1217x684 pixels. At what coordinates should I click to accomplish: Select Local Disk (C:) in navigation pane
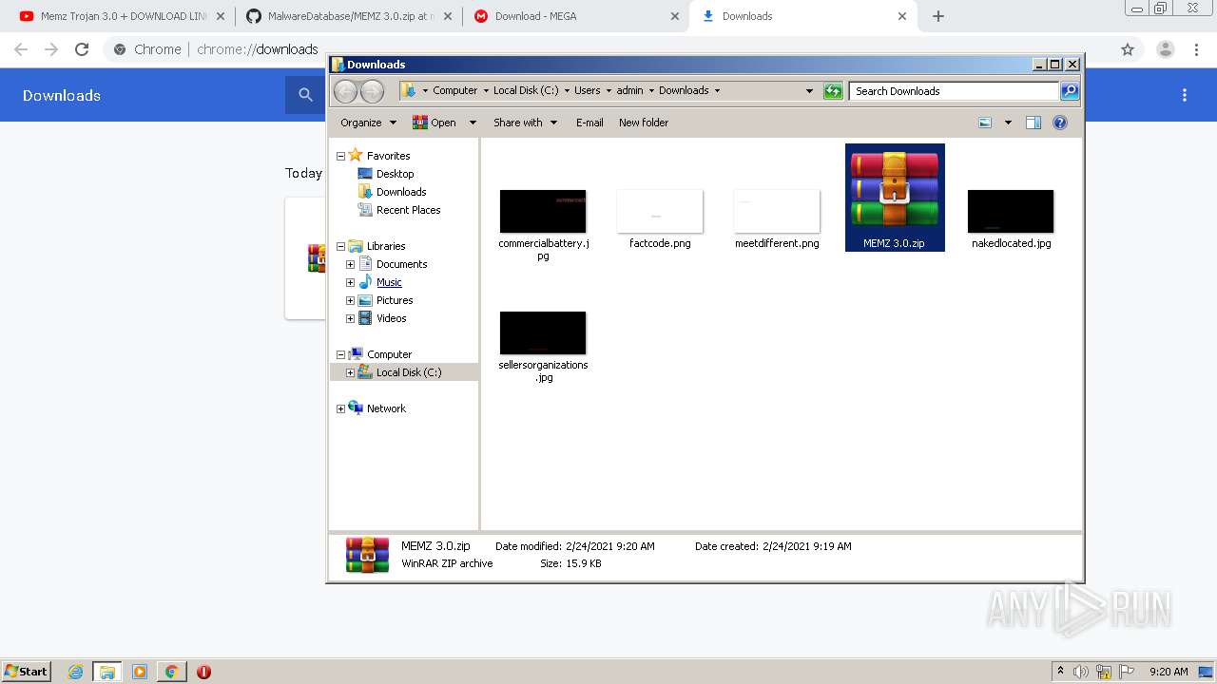408,372
